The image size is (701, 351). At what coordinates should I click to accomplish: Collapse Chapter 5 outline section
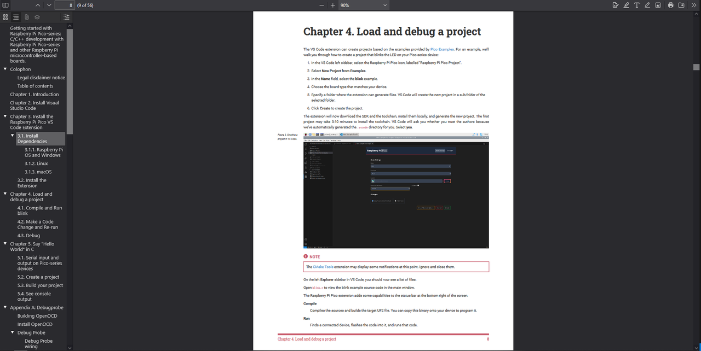click(x=5, y=244)
